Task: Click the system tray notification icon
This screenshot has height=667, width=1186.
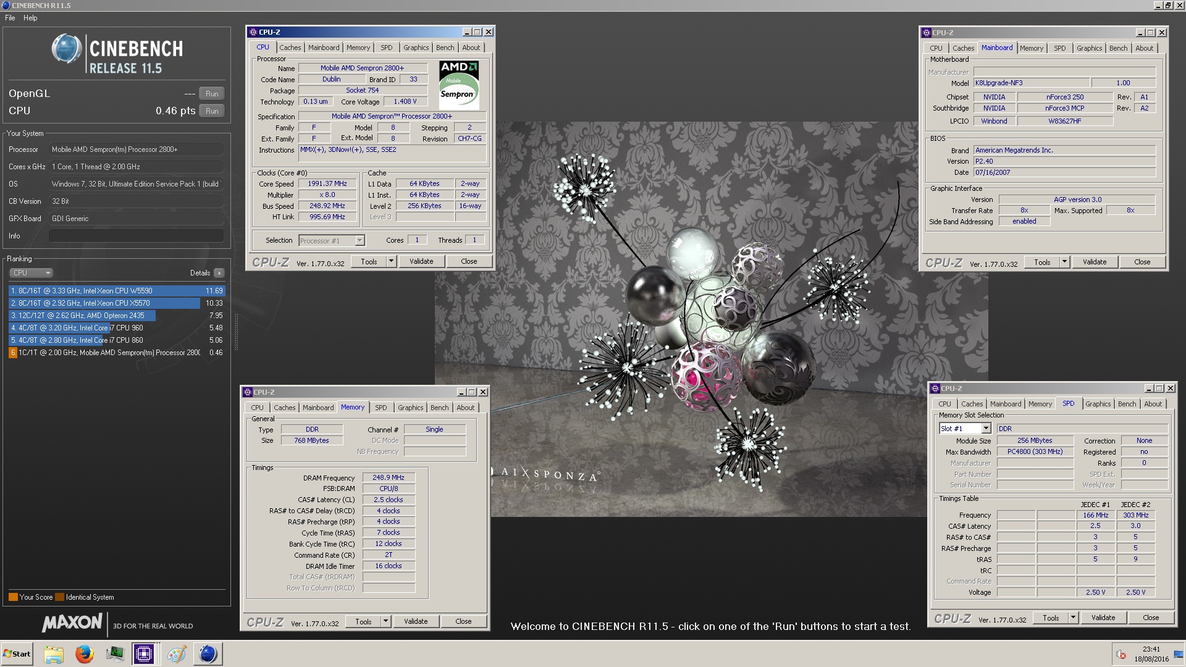Action: click(1121, 655)
